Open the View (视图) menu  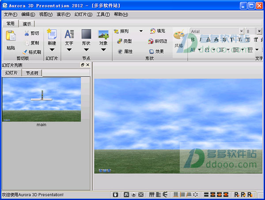pos(46,15)
